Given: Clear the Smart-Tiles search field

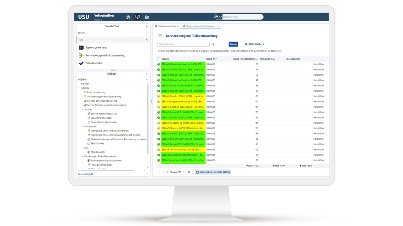Looking at the screenshot, I should click(147, 33).
